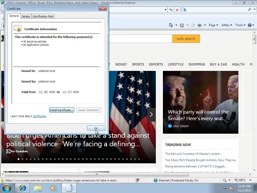Open the Safety menu

[x=227, y=25]
